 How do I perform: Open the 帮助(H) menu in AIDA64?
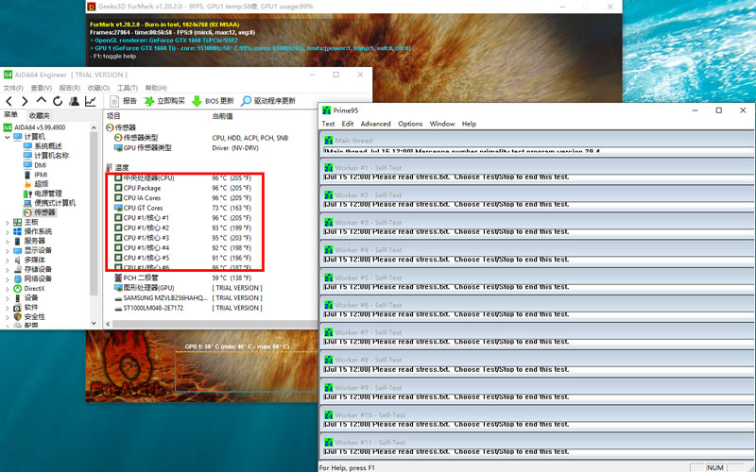(x=156, y=88)
